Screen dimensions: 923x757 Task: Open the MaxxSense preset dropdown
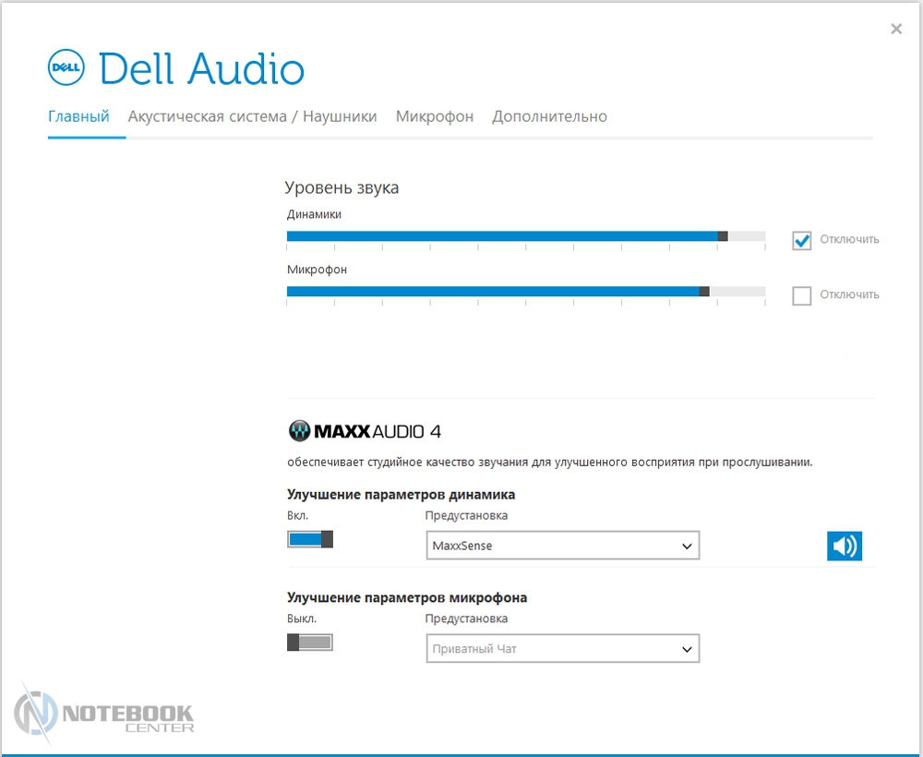[x=562, y=546]
